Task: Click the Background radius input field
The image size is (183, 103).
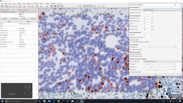Action: pyautogui.click(x=147, y=18)
